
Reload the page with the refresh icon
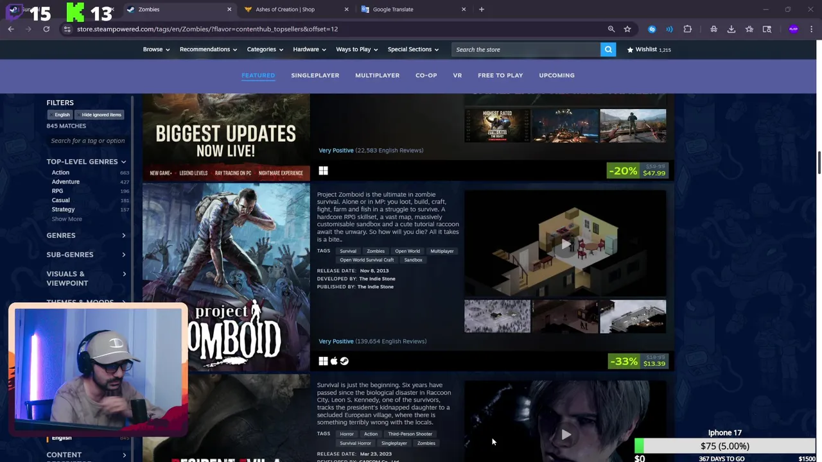point(46,29)
